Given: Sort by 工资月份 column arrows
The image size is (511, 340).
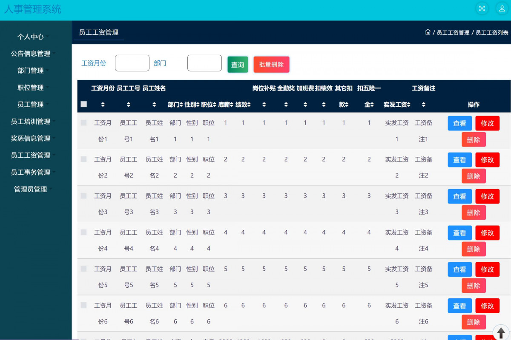Looking at the screenshot, I should coord(103,105).
